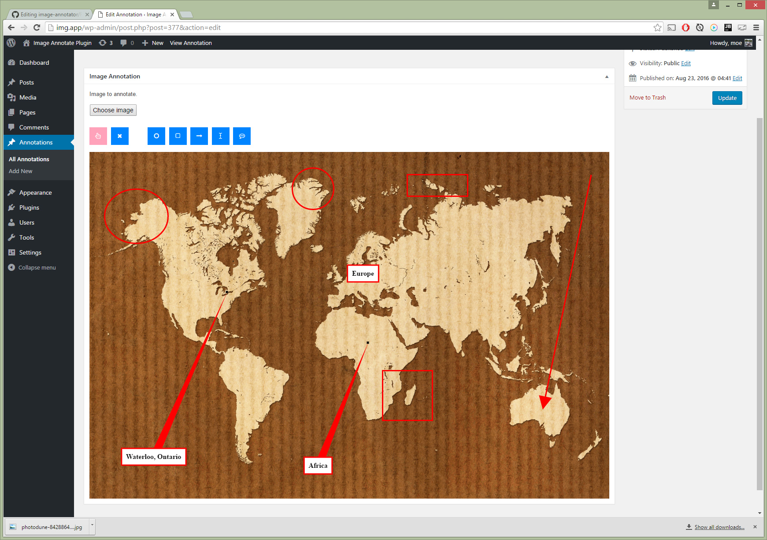767x540 pixels.
Task: Click the WordPress logo in admin bar
Action: click(x=11, y=43)
